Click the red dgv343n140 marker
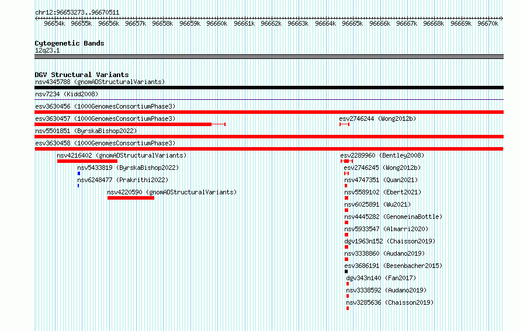This screenshot has height=331, width=520. pyautogui.click(x=348, y=284)
